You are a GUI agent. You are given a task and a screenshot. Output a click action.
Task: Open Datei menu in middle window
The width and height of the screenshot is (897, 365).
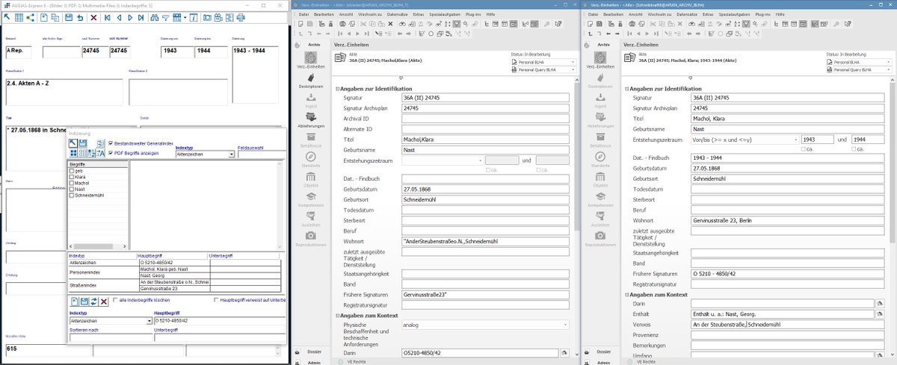coord(304,14)
